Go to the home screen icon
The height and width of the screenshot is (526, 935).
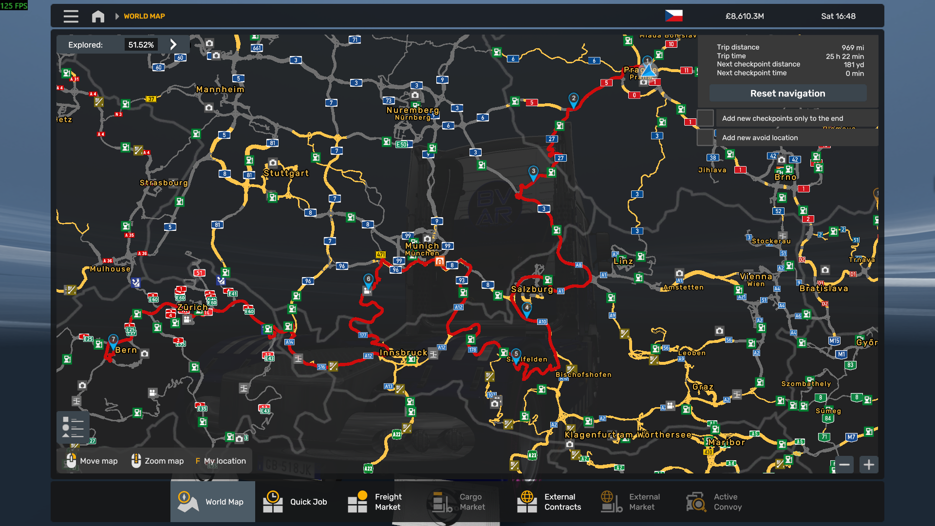point(98,16)
